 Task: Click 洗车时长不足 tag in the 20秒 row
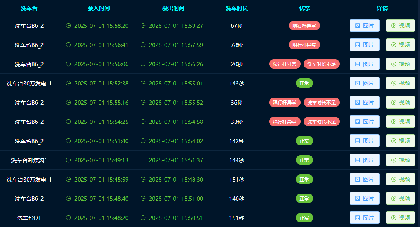321,64
